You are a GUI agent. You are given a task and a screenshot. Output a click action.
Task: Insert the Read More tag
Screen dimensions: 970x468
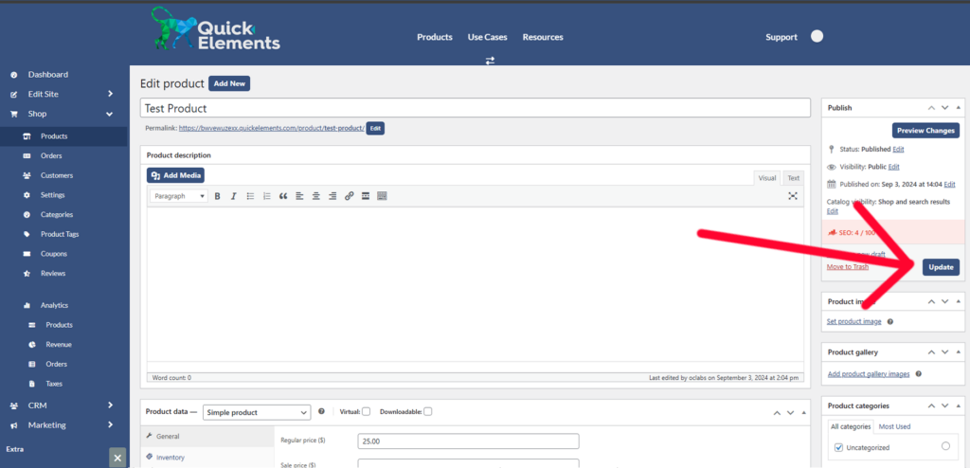366,196
